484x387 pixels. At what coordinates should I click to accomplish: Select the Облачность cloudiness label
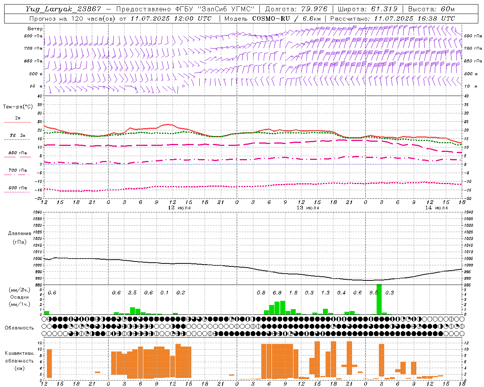[19, 328]
